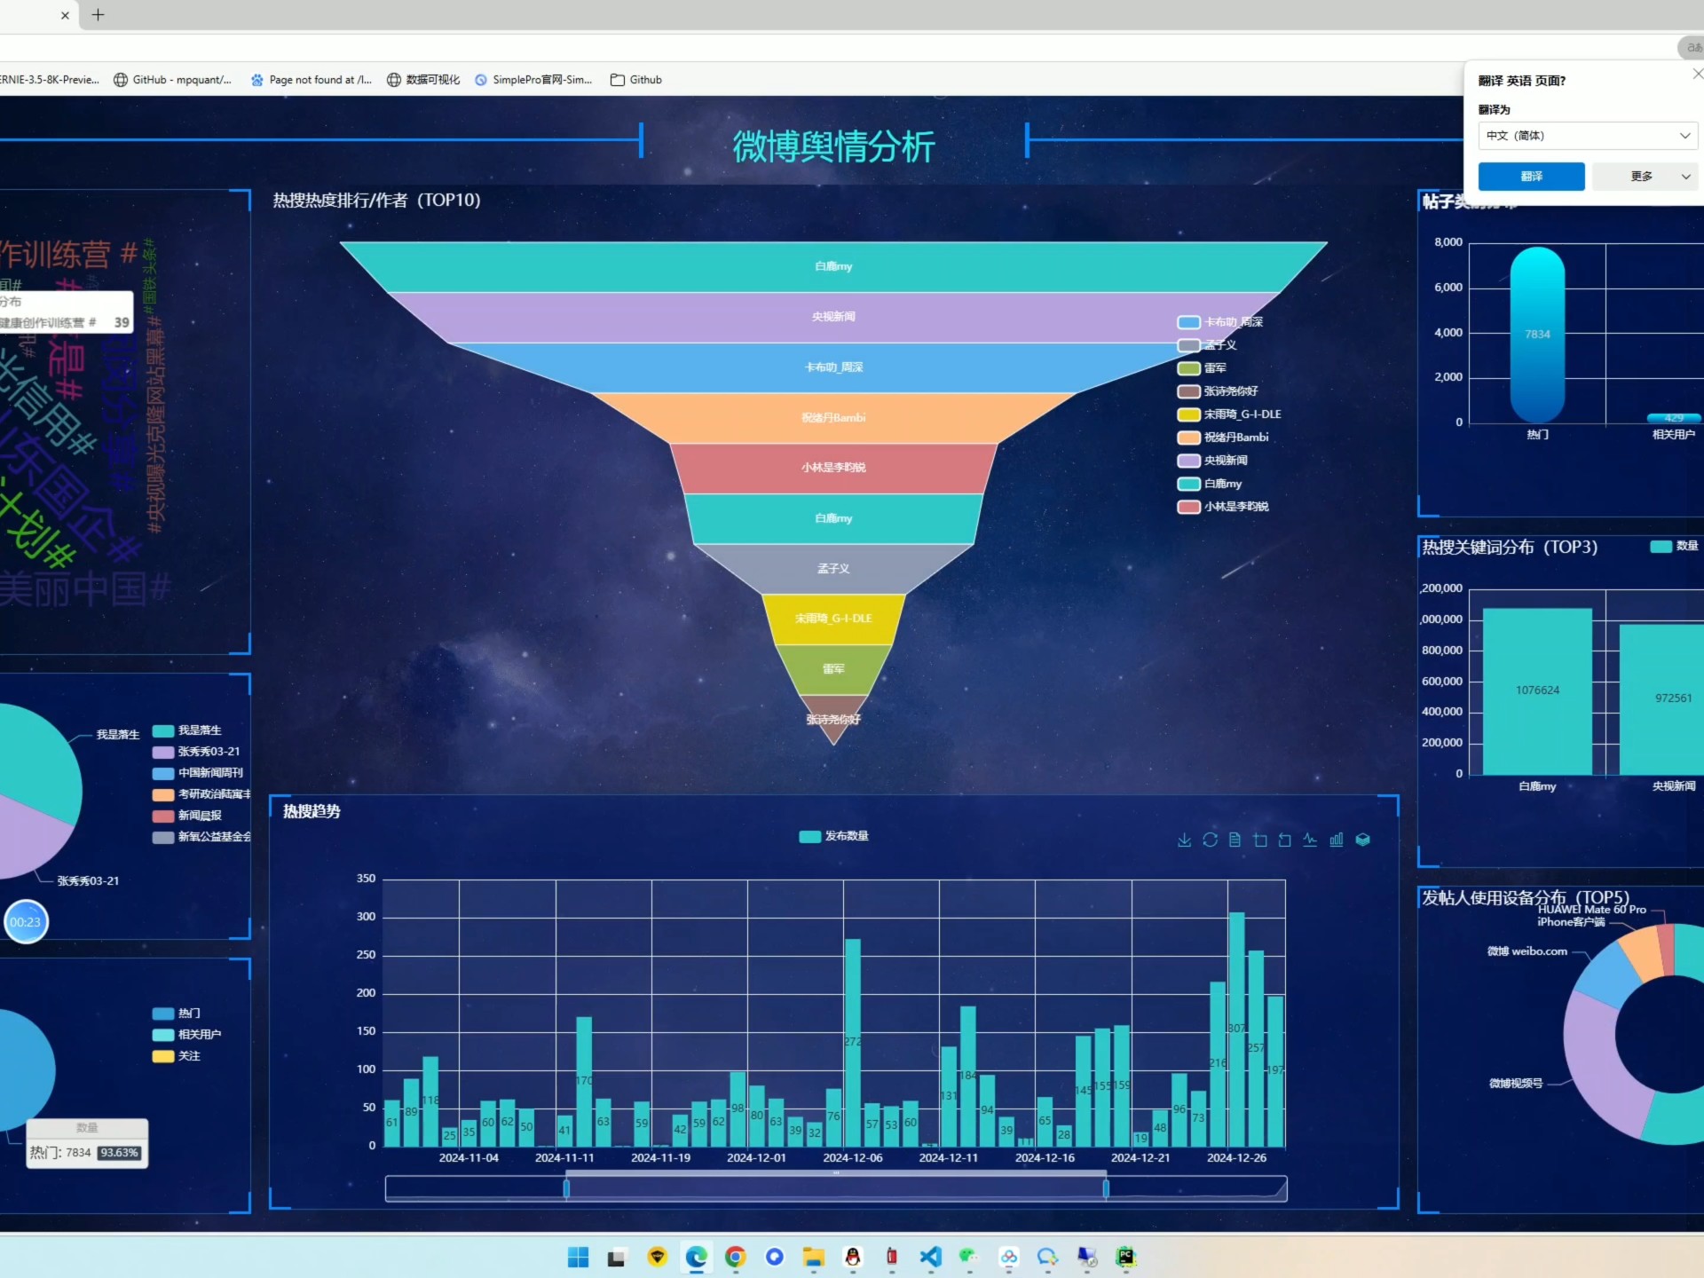Click the 7834 热门 bar

coord(1537,335)
